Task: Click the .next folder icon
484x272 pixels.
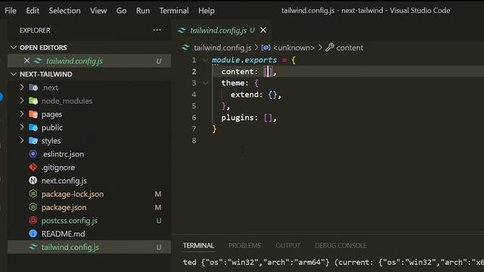Action: (x=33, y=88)
